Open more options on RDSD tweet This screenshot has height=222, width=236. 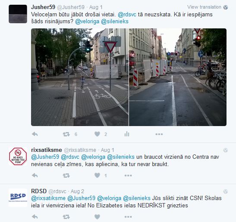pyautogui.click(x=128, y=217)
